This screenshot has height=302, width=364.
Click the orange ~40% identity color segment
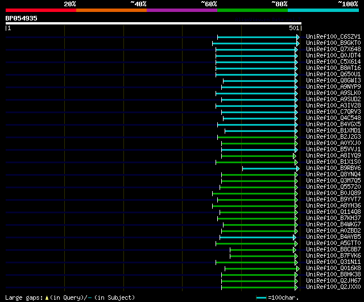(x=111, y=10)
